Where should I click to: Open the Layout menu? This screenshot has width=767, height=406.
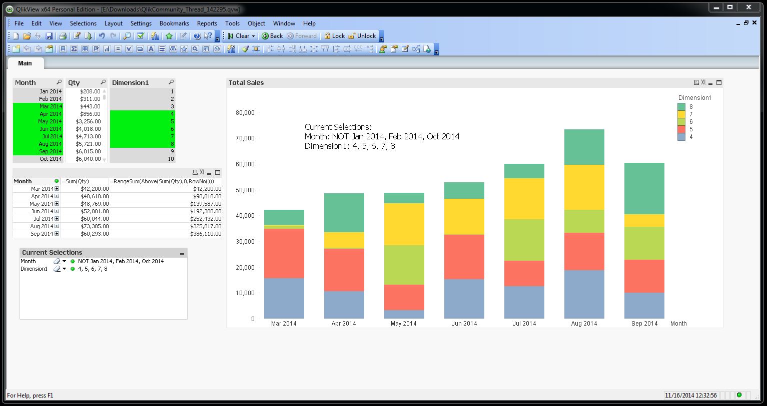pos(114,23)
